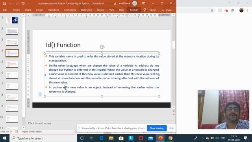Select slide 8 thumbnail
Viewport: 252px width, 142px height.
click(12, 97)
